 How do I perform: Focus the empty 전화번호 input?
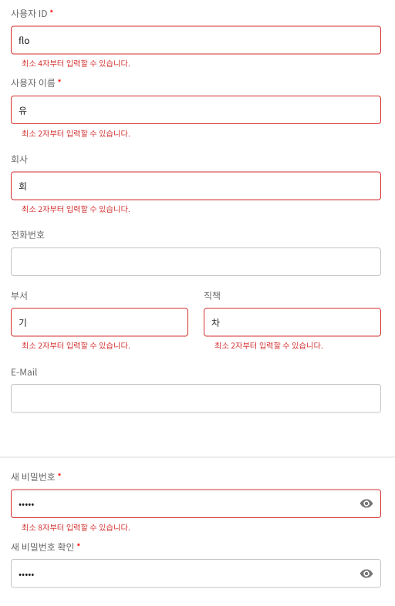coord(196,261)
